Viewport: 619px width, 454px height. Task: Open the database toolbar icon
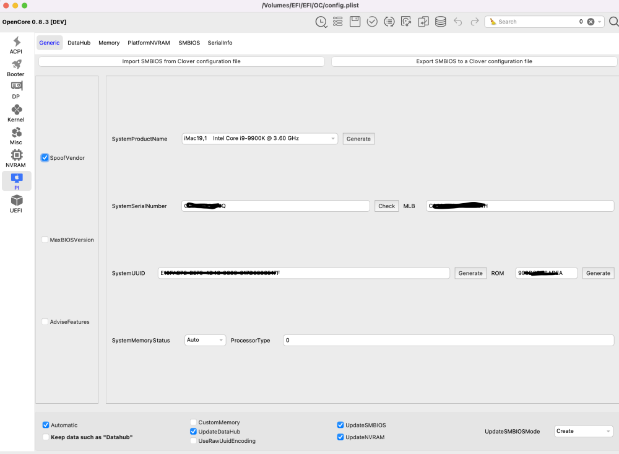click(441, 22)
